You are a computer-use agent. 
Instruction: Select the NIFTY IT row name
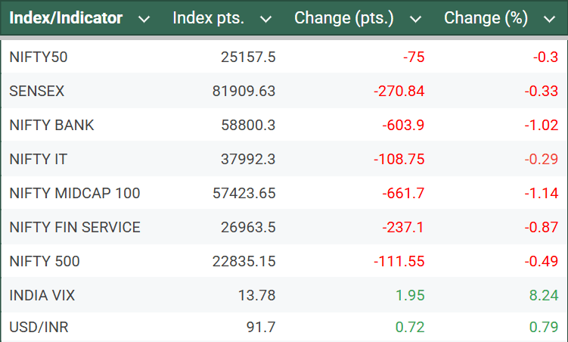point(42,159)
